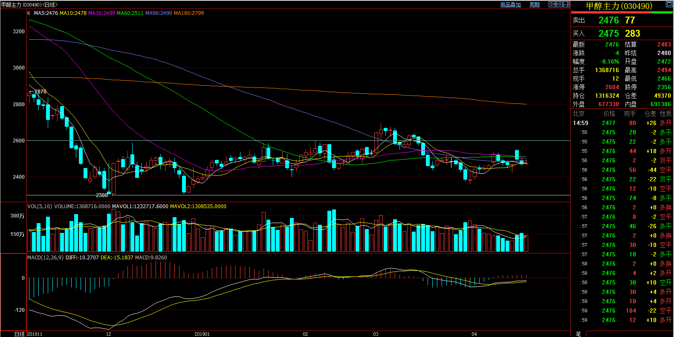Click the 最低 value 2466
The height and width of the screenshot is (337, 674).
664,78
